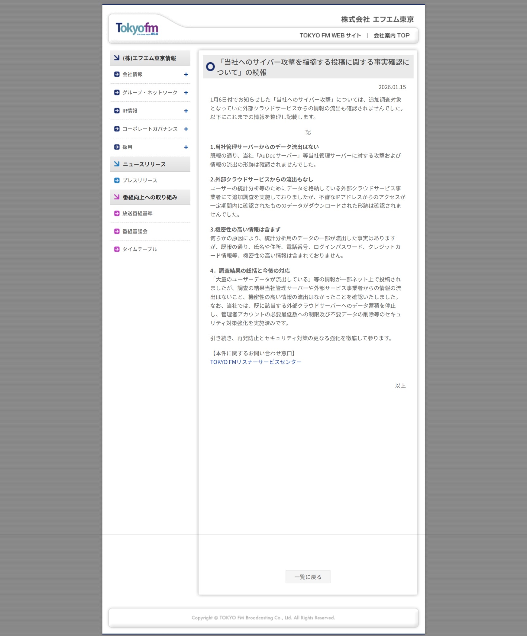Go to 会社案内 TOP

click(391, 36)
